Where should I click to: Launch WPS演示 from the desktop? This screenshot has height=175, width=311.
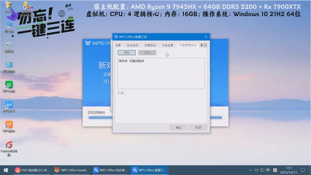click(9, 127)
